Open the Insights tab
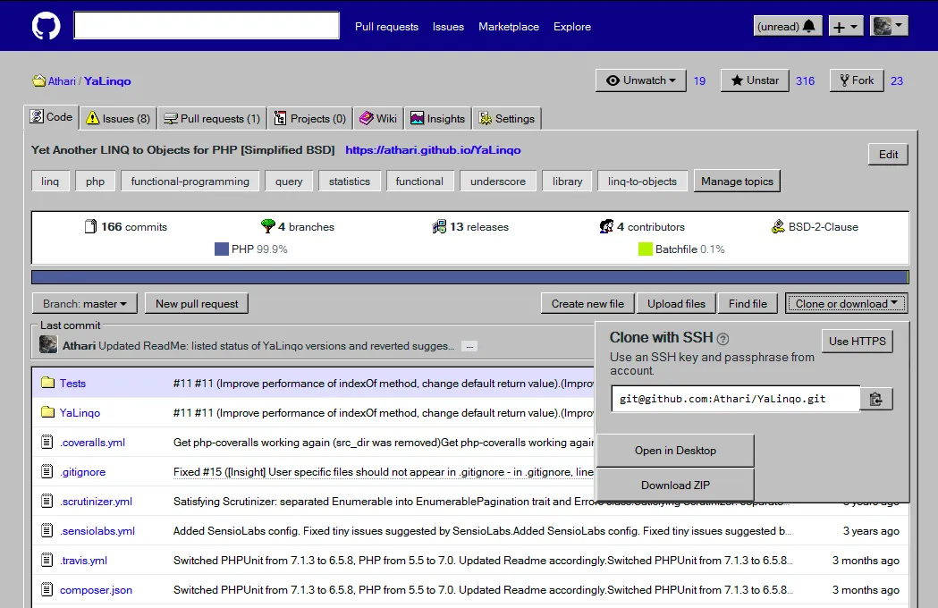 click(438, 119)
